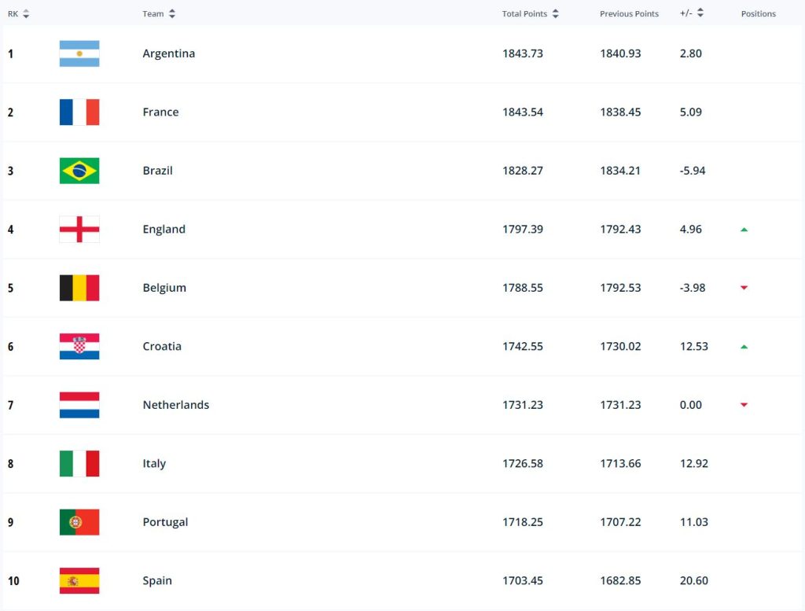Click the Croatia flag icon
Viewport: 805px width, 611px height.
click(79, 347)
